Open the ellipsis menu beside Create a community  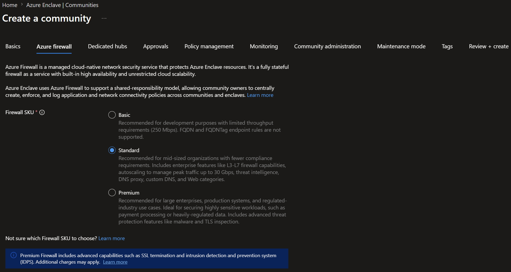(104, 18)
